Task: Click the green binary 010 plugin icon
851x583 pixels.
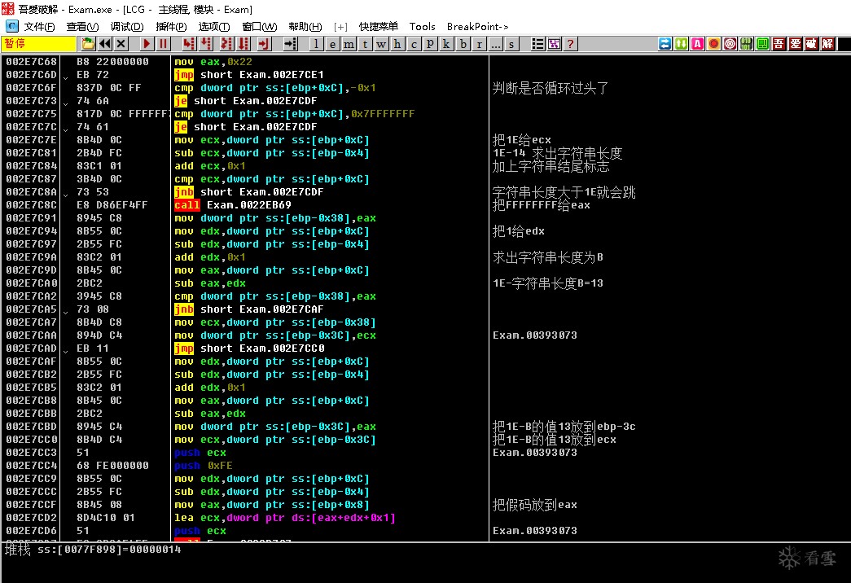Action: click(746, 44)
